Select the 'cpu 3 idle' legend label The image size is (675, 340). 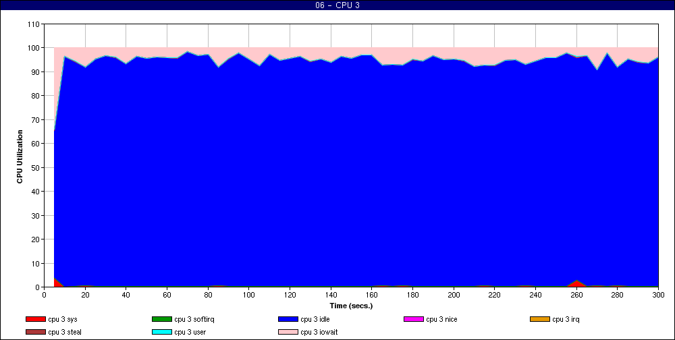pyautogui.click(x=315, y=319)
